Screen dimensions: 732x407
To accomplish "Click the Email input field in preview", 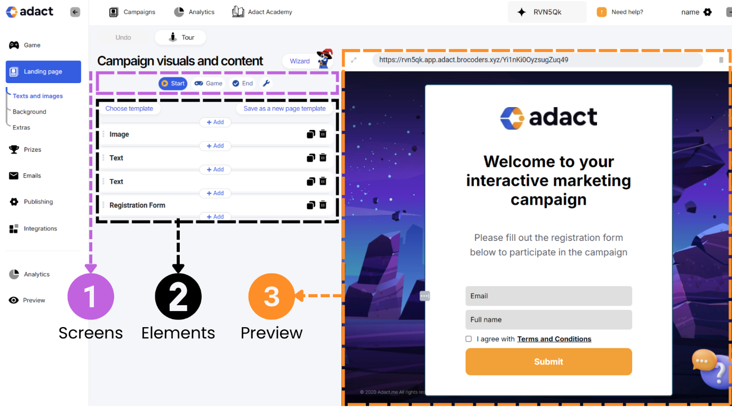I will (x=548, y=296).
